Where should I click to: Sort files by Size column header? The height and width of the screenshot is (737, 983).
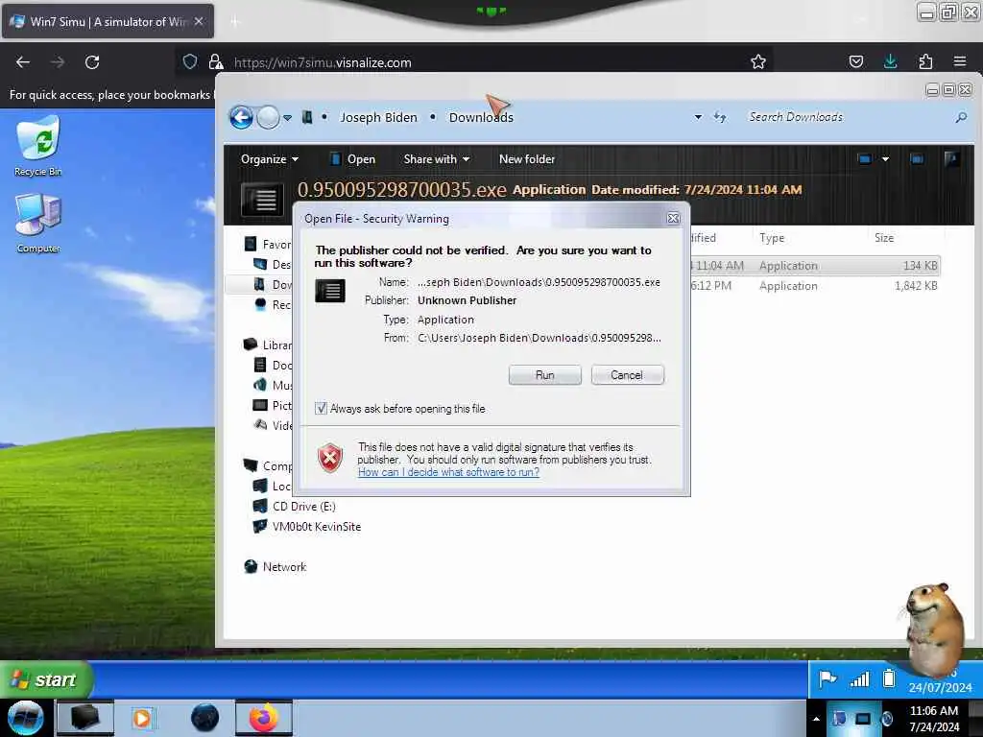884,238
